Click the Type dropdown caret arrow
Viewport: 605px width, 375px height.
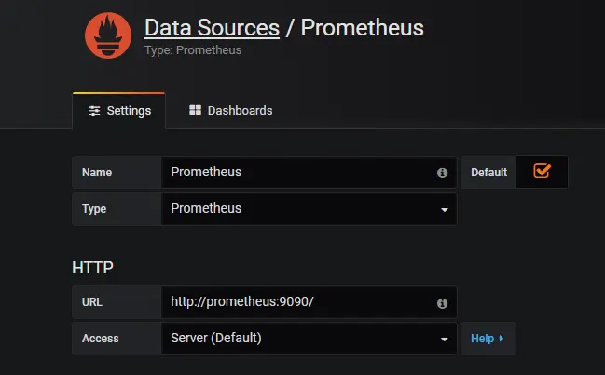click(x=444, y=210)
